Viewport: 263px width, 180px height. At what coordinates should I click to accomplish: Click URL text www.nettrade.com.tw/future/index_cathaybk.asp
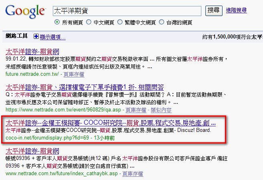pyautogui.click(x=62, y=174)
